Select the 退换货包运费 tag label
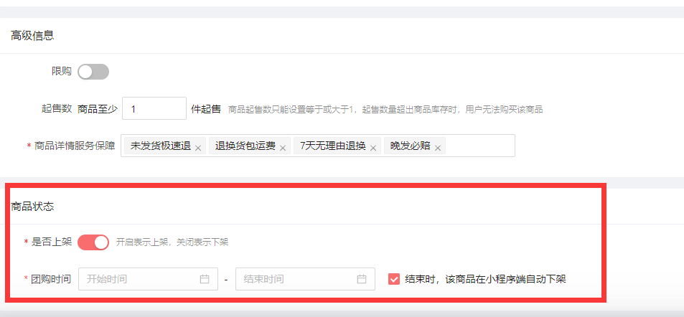Image resolution: width=684 pixels, height=317 pixels. pyautogui.click(x=245, y=146)
